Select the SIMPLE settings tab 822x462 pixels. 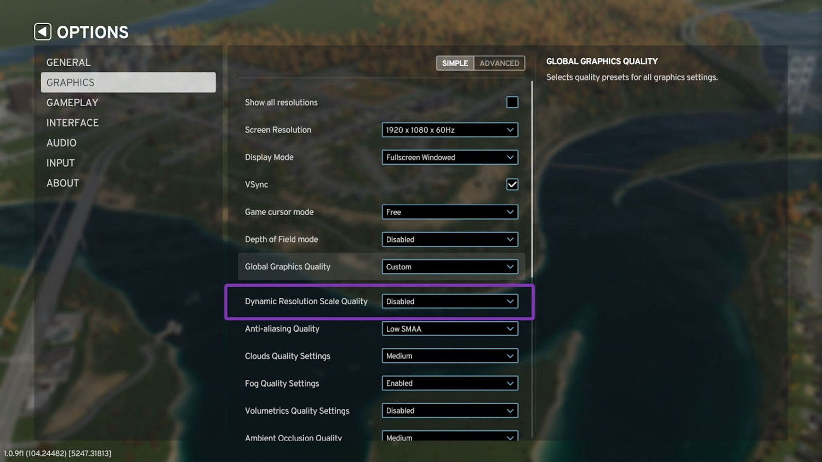tap(455, 63)
